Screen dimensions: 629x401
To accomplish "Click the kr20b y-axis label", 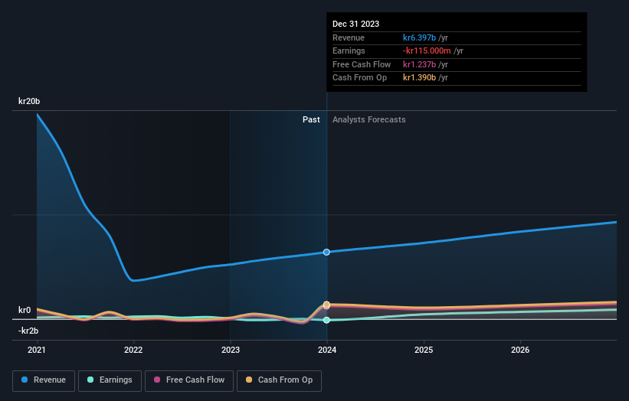I will click(x=29, y=101).
